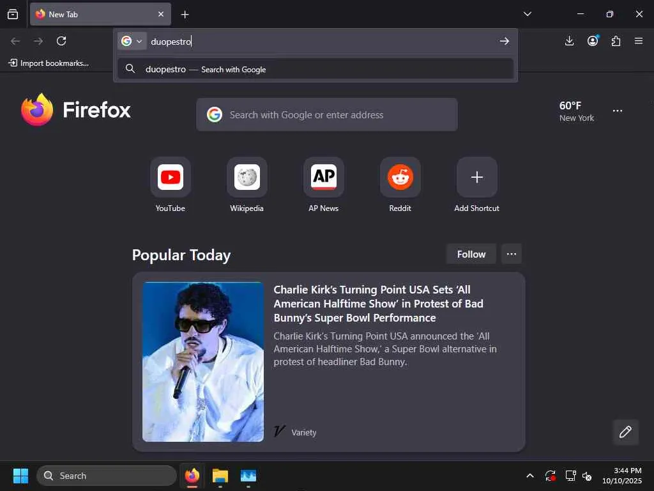Open the Downloads panel icon
The height and width of the screenshot is (491, 654).
click(x=569, y=41)
